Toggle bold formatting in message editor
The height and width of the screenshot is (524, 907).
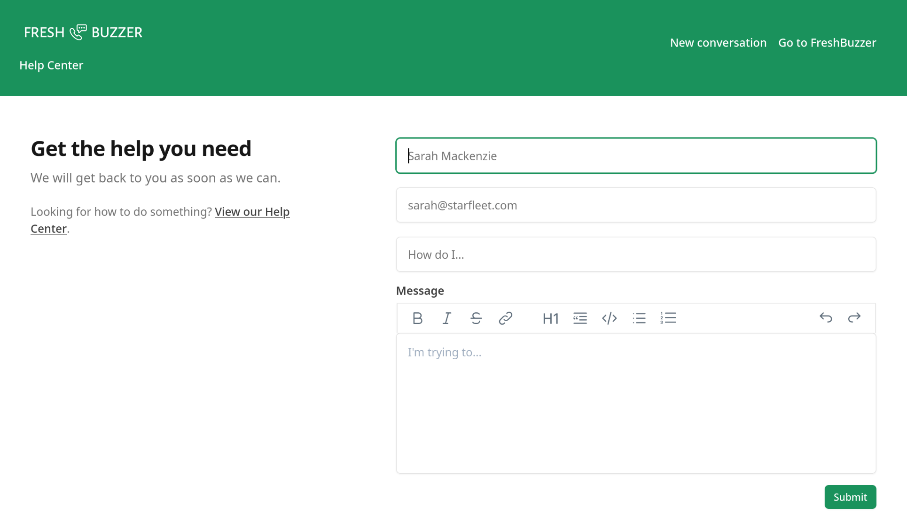click(417, 318)
